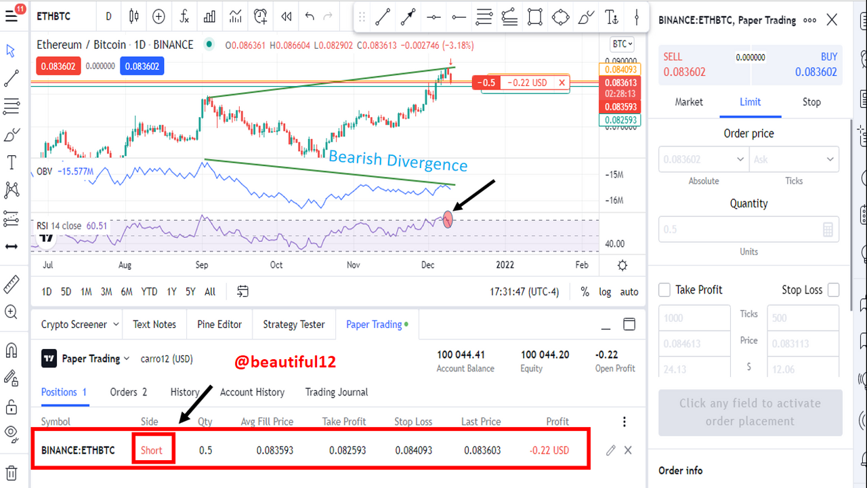Set chart range to YTD

tap(149, 291)
